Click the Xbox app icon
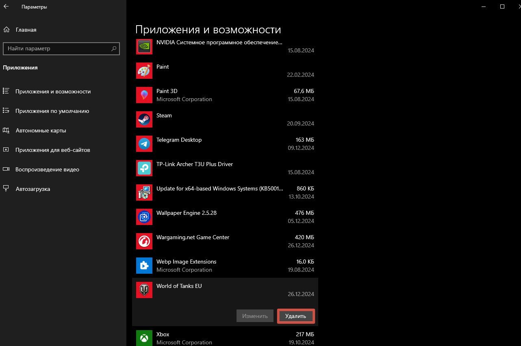This screenshot has height=346, width=521. (x=144, y=338)
